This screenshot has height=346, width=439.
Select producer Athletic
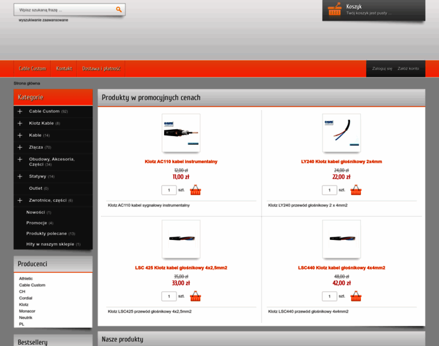[26, 279]
